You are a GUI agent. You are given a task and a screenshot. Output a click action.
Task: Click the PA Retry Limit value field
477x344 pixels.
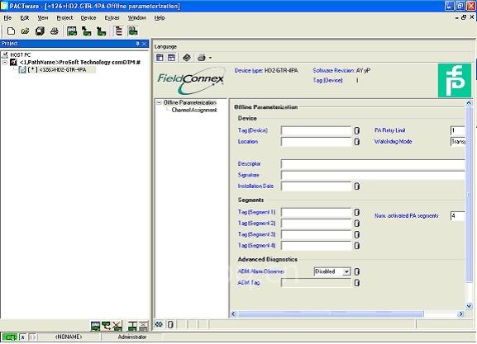457,130
